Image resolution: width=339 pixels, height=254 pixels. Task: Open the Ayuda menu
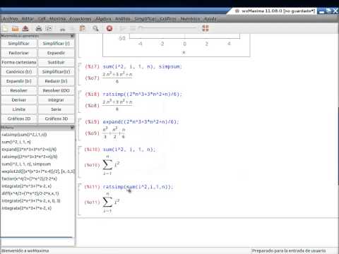(x=210, y=19)
